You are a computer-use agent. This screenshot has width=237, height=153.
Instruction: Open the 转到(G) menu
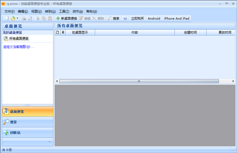(x=50, y=11)
